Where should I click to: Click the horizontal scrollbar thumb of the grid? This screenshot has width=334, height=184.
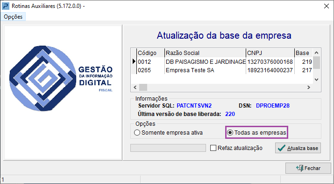(143, 87)
